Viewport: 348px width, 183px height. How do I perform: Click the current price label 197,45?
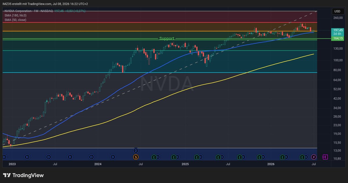tap(338, 30)
